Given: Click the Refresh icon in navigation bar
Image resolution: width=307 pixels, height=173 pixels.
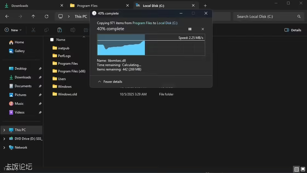Looking at the screenshot, I should coord(47,16).
